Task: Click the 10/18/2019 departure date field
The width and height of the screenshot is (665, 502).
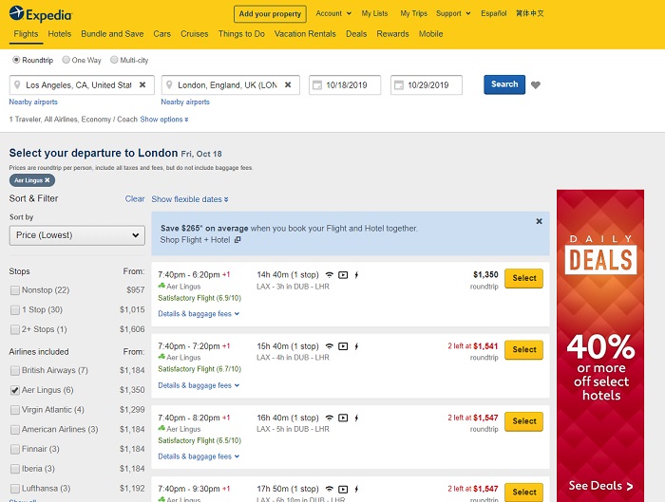Action: [345, 84]
